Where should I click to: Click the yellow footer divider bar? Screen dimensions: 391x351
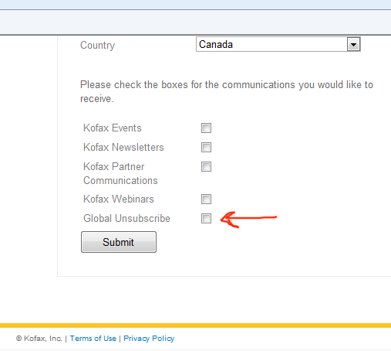pos(195,325)
